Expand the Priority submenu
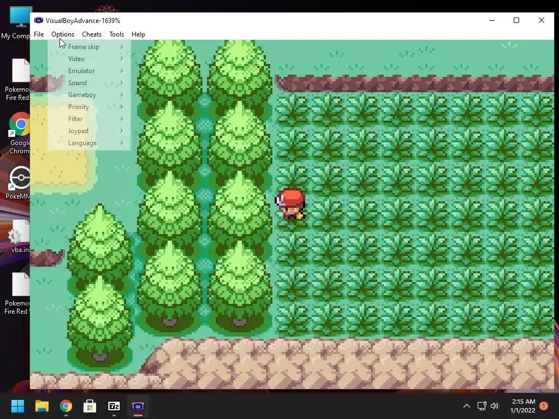Image resolution: width=559 pixels, height=419 pixels. pyautogui.click(x=89, y=107)
